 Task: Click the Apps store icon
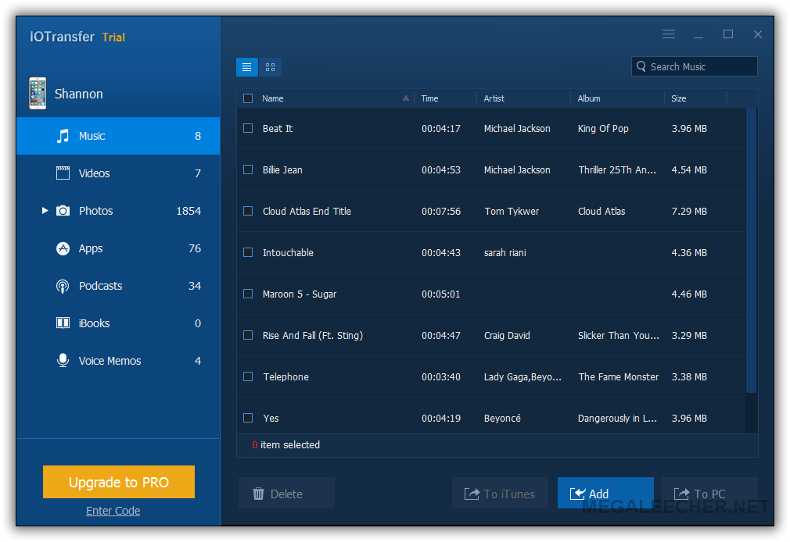(x=63, y=248)
